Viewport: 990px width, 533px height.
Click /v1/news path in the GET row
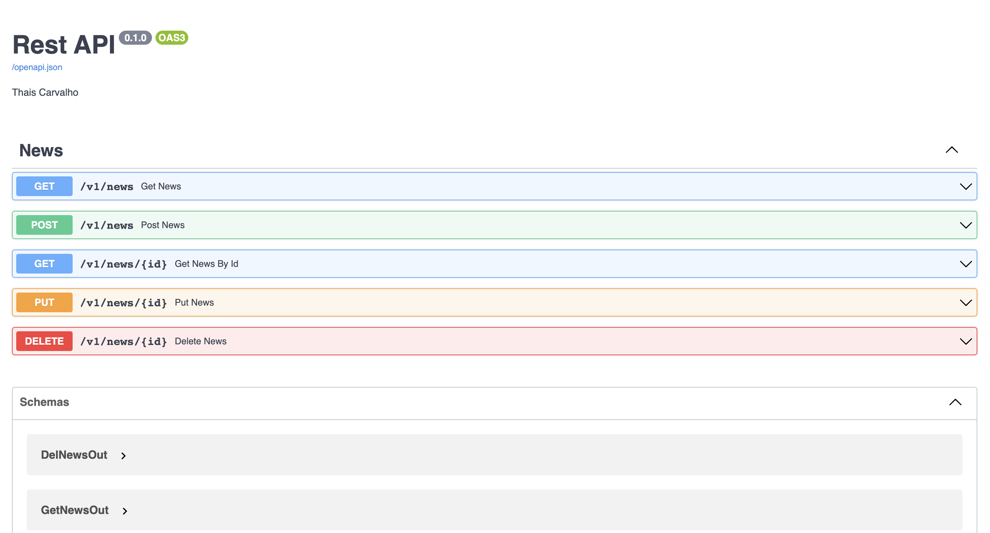107,187
